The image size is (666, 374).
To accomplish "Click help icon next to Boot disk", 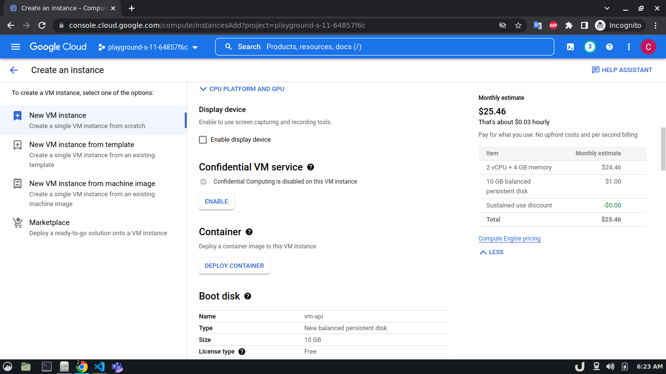I will pyautogui.click(x=248, y=296).
